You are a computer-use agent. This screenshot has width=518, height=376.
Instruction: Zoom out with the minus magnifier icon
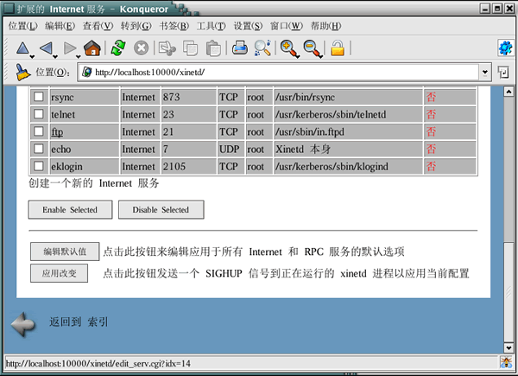pos(312,48)
